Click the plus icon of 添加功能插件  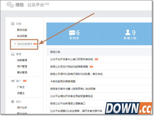(15, 44)
